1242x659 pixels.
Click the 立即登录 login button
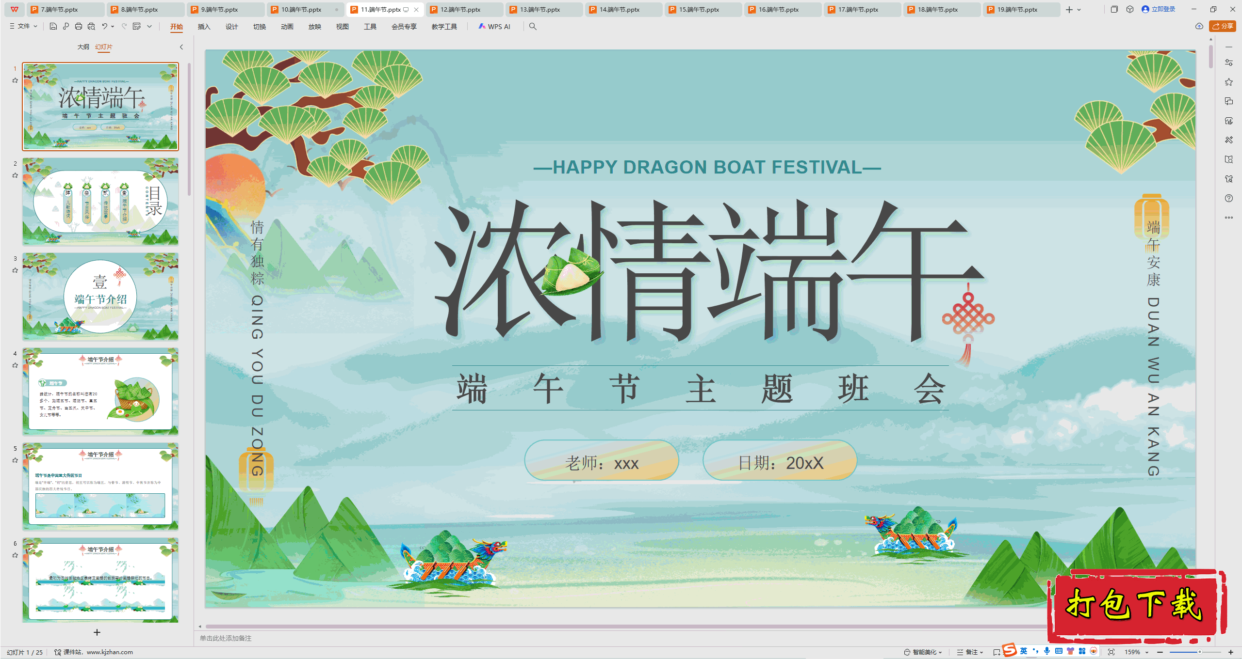[x=1159, y=9]
